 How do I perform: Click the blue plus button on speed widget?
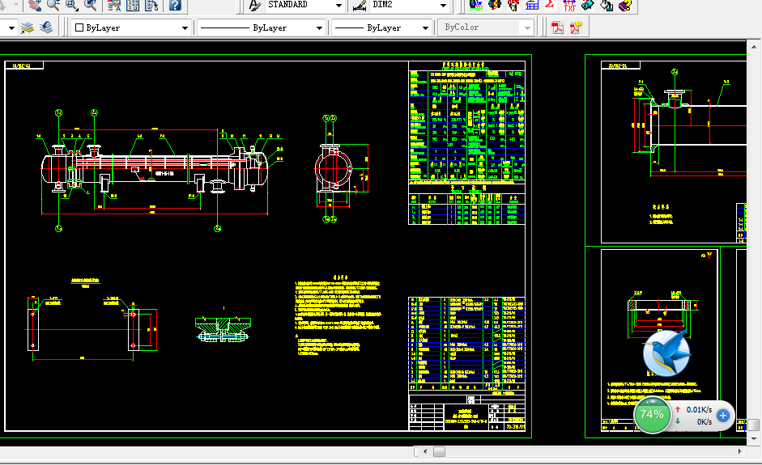[723, 416]
